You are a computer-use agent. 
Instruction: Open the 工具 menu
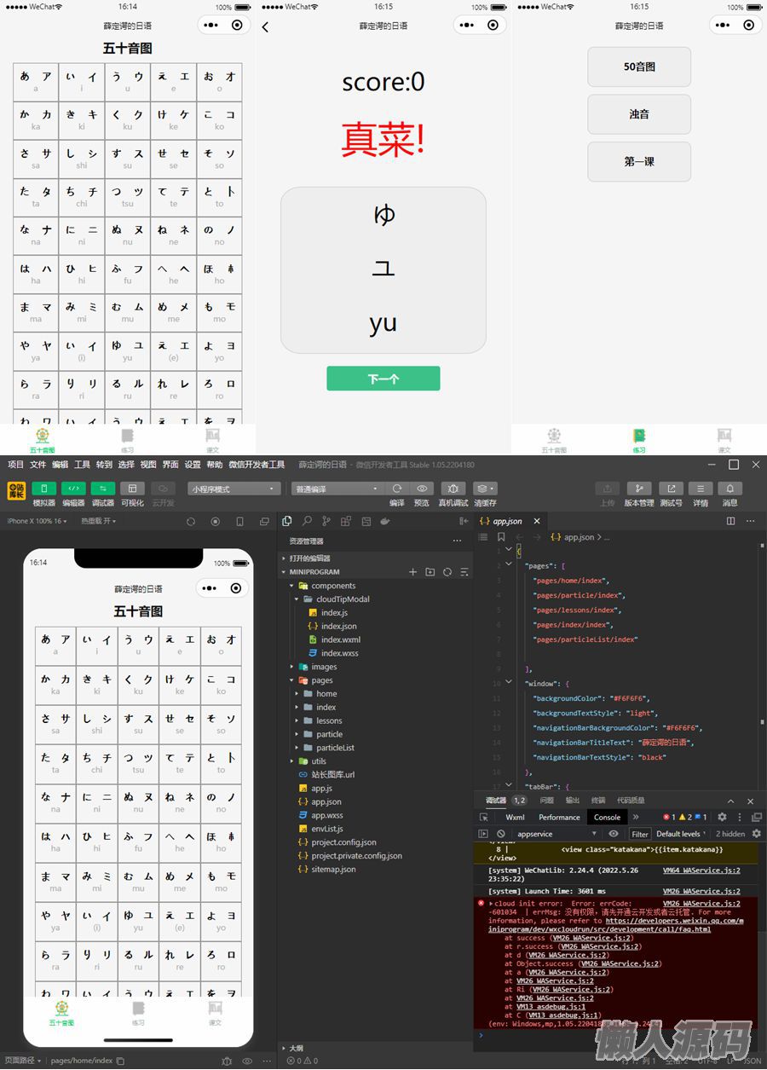point(82,465)
